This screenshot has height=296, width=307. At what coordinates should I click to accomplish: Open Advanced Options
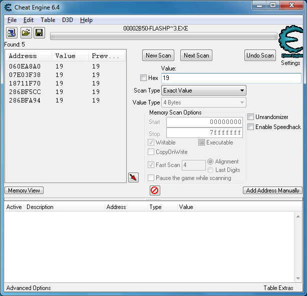click(29, 288)
